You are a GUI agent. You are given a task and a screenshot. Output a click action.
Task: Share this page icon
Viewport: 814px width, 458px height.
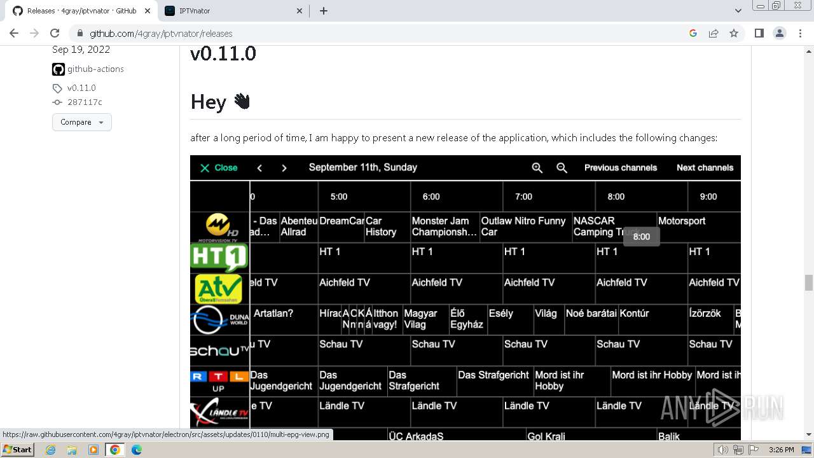click(714, 33)
